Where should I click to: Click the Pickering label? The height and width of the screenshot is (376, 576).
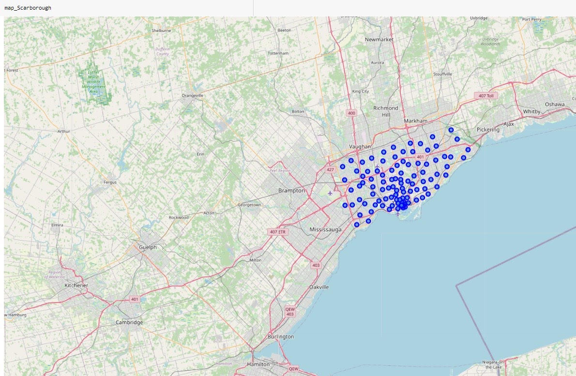pos(488,130)
